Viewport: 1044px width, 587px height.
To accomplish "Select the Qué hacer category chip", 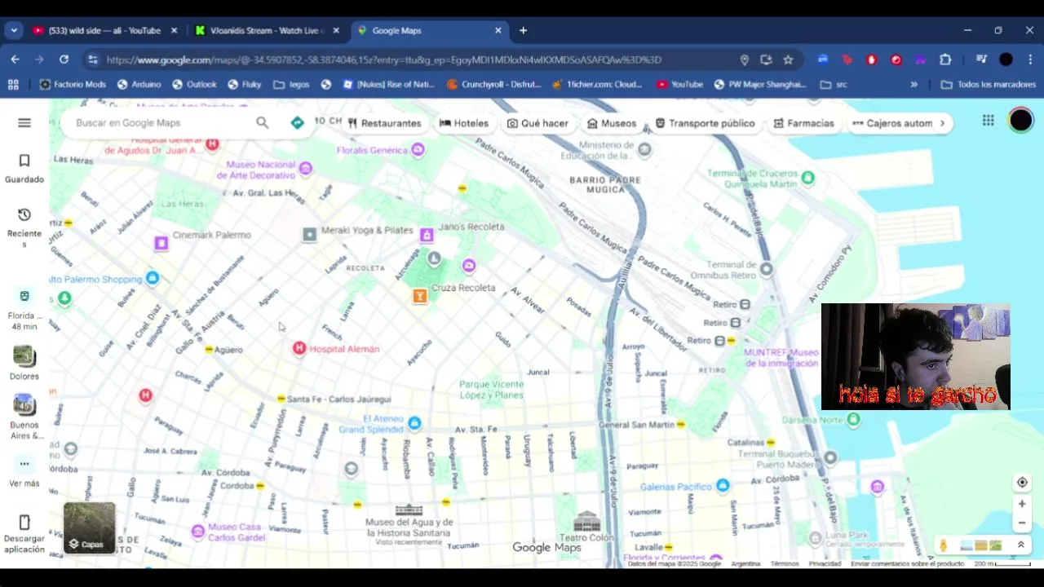I will pos(537,123).
